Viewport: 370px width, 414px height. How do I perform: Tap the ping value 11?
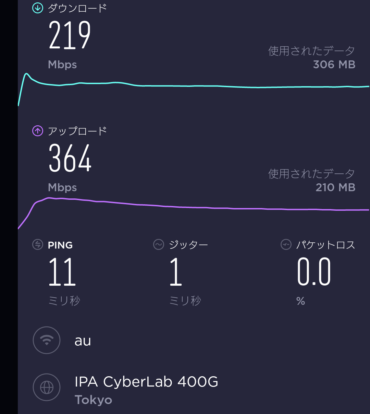(62, 272)
